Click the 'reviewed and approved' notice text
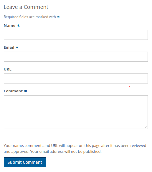Viewport: 152px width, 172px height. 75,148
